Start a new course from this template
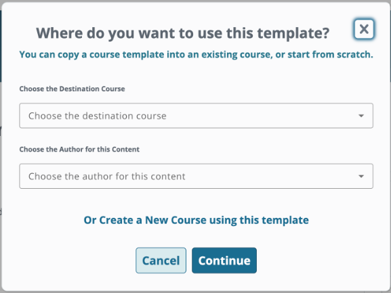 pos(197,220)
